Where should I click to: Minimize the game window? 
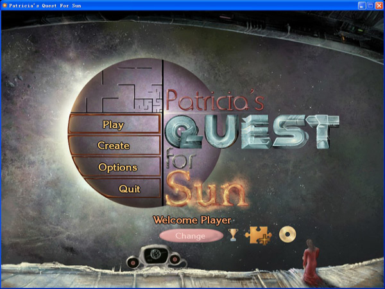361,6
